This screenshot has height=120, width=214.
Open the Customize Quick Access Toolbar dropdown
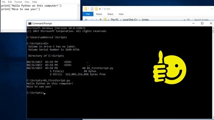pos(100,9)
